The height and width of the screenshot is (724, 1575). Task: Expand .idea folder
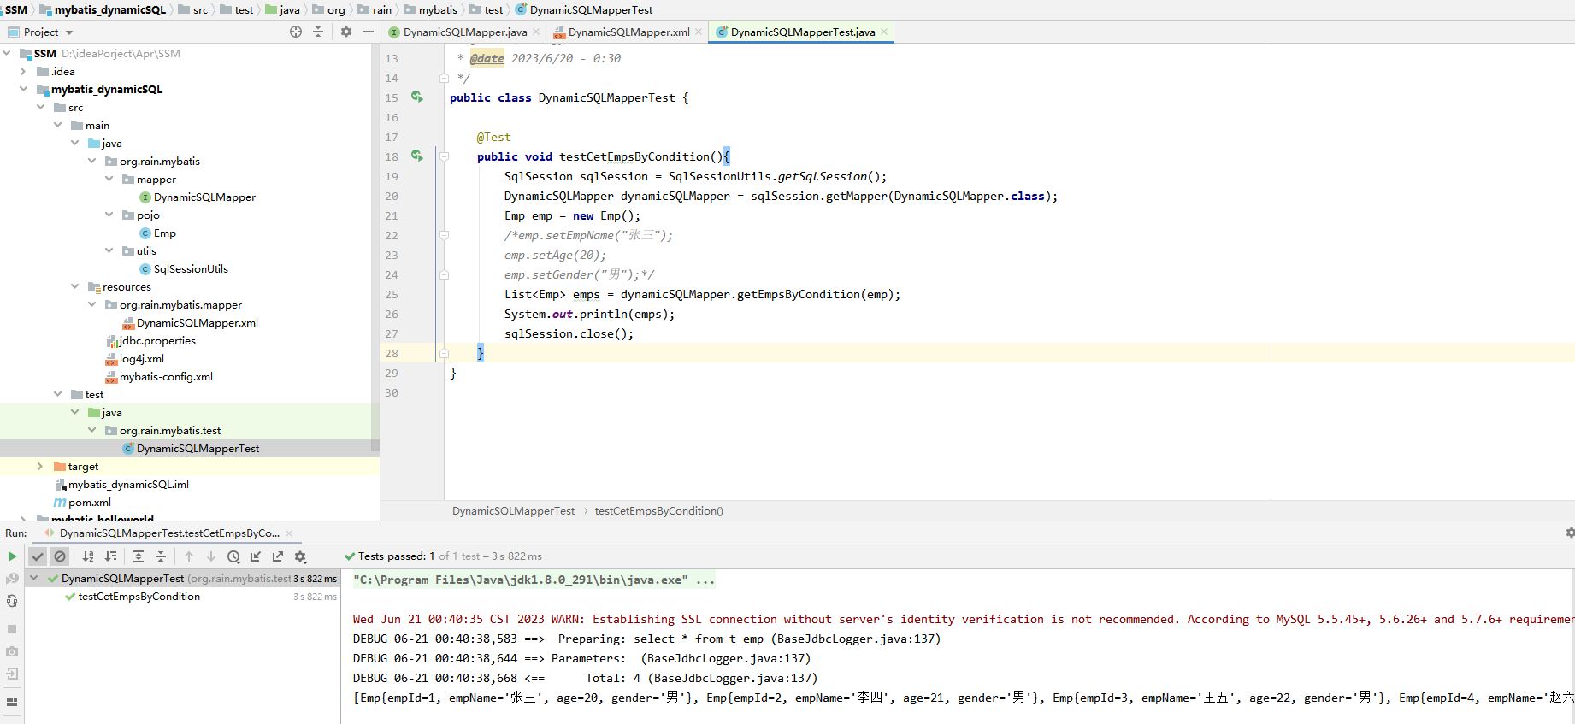point(23,71)
